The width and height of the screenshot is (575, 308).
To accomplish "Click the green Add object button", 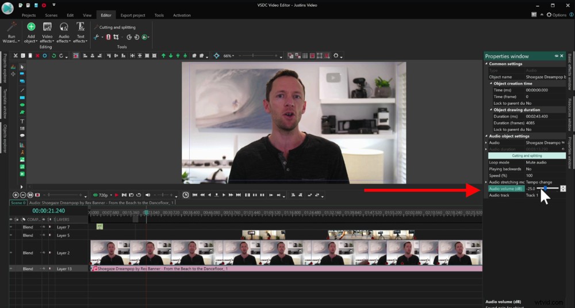I will [31, 32].
